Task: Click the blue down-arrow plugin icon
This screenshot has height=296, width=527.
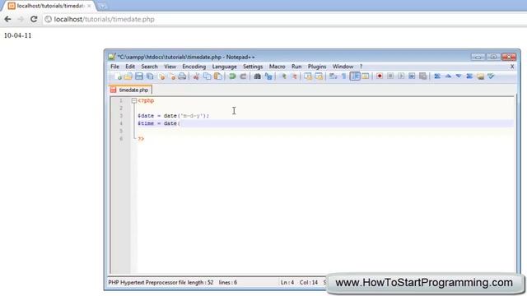Action: pyautogui.click(x=459, y=76)
